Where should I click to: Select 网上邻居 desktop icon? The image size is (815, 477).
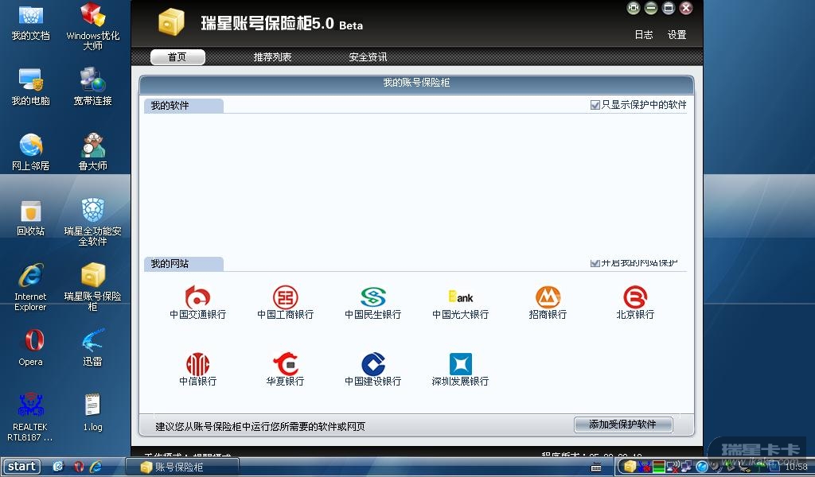click(x=31, y=152)
